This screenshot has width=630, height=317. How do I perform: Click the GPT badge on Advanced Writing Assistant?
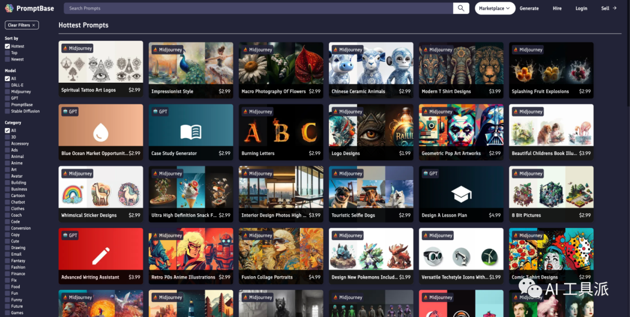pyautogui.click(x=71, y=235)
